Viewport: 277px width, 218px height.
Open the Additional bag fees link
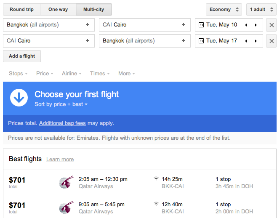tap(62, 123)
